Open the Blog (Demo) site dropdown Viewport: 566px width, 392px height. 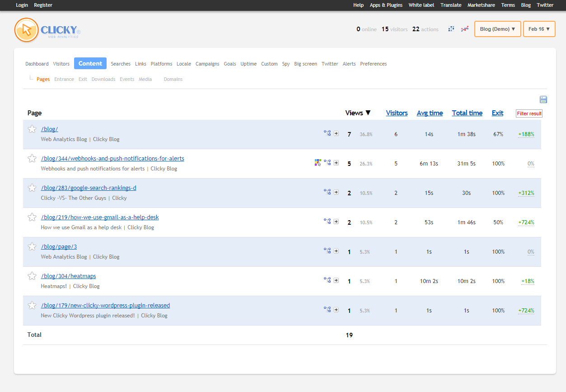pos(497,29)
